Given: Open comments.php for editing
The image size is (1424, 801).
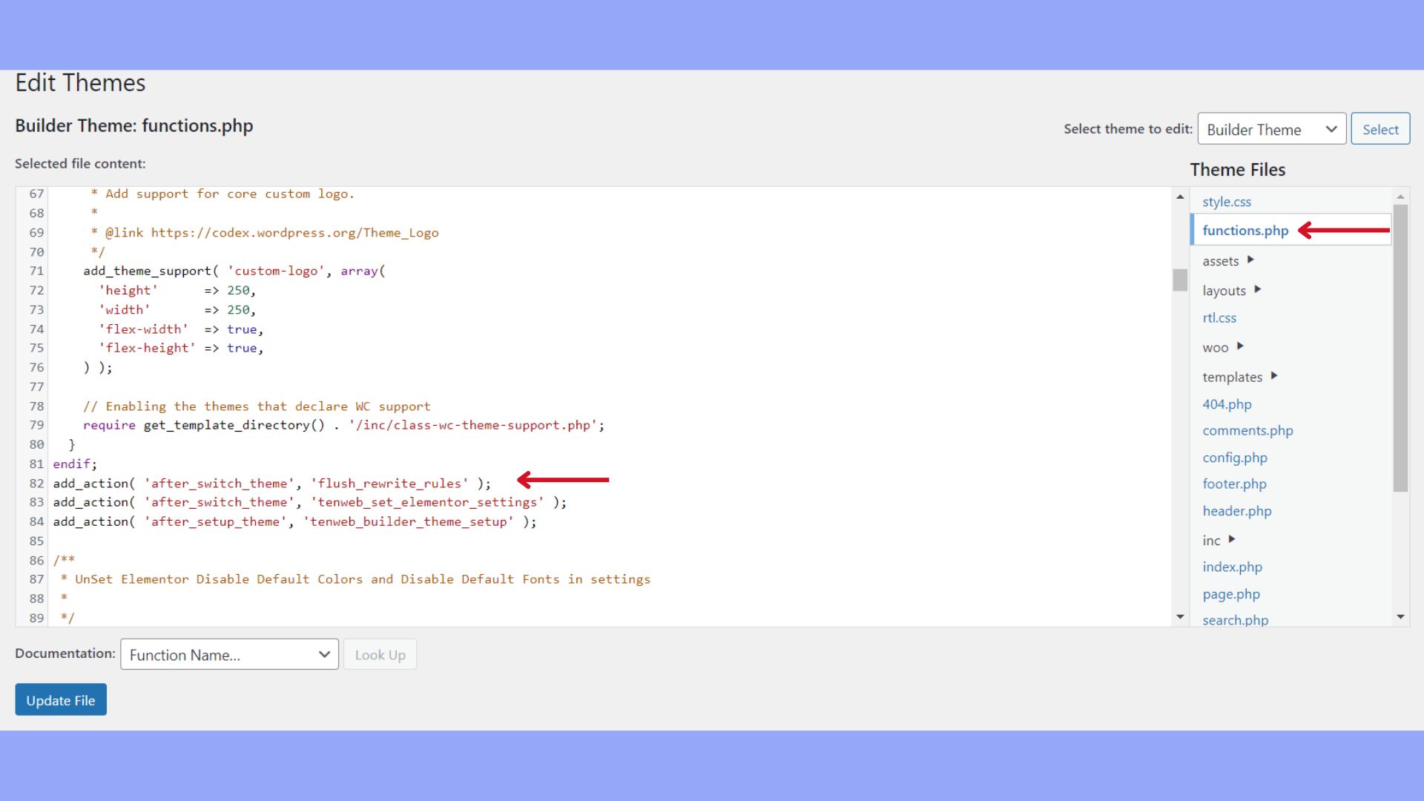Looking at the screenshot, I should tap(1247, 430).
